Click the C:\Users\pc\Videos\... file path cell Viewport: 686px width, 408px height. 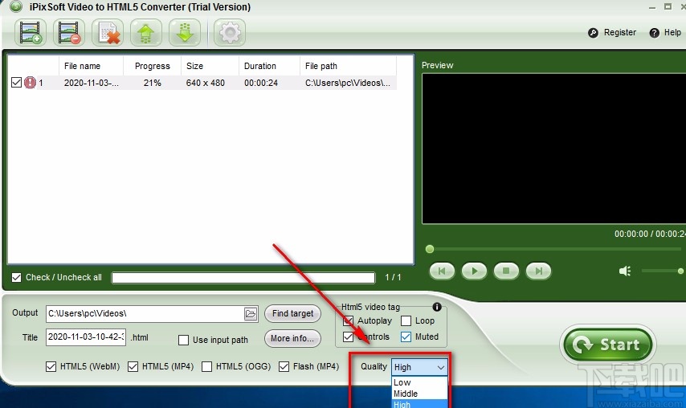[347, 83]
